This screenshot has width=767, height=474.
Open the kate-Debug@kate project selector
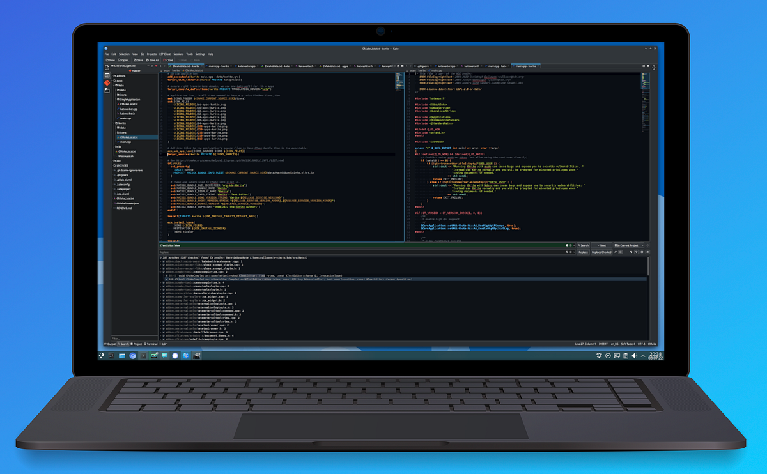click(125, 65)
